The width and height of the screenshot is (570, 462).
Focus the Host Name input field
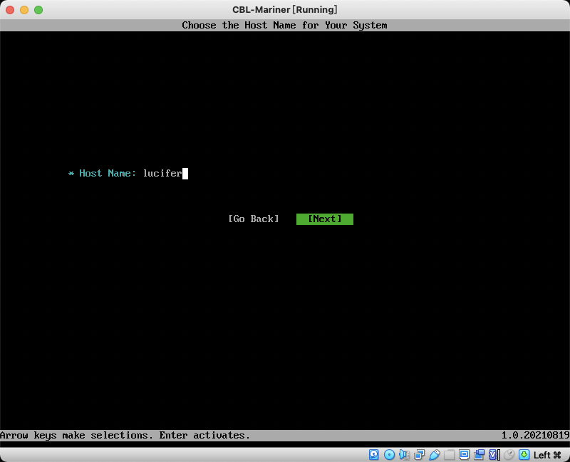click(x=165, y=173)
